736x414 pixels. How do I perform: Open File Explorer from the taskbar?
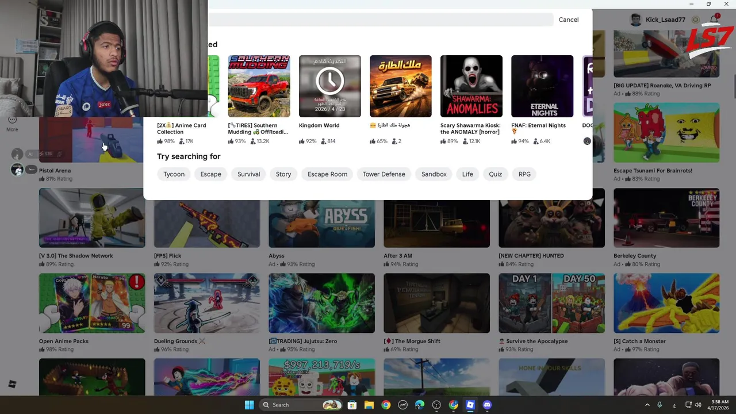369,405
